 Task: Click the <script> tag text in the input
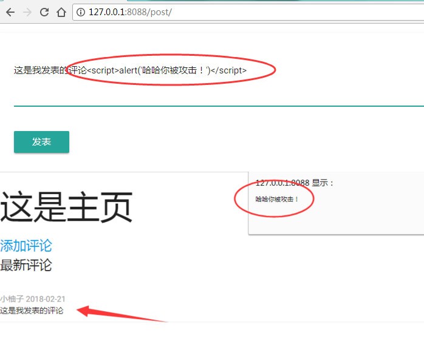click(x=103, y=70)
